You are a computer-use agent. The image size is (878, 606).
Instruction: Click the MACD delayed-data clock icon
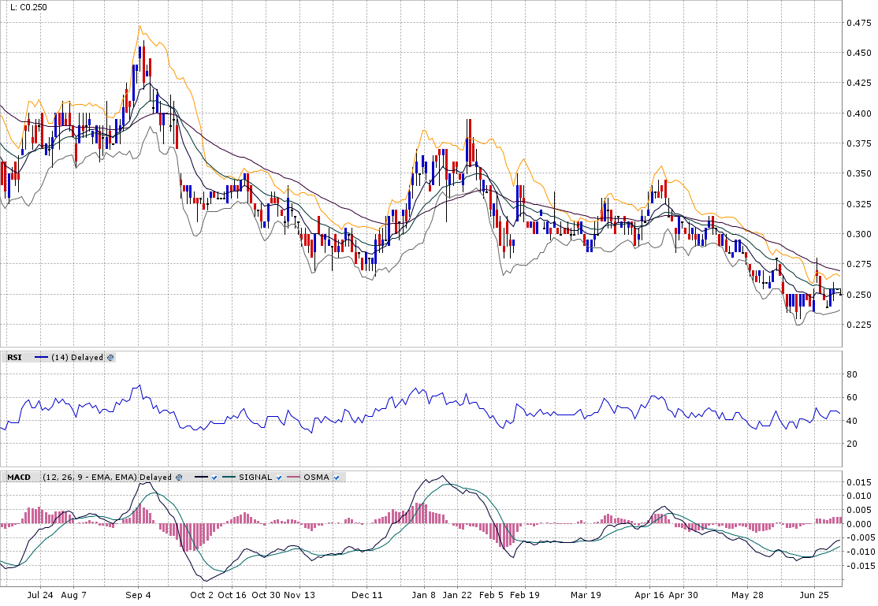(180, 478)
